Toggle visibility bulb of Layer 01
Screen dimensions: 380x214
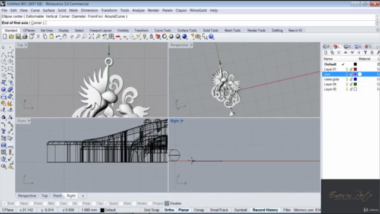click(347, 70)
